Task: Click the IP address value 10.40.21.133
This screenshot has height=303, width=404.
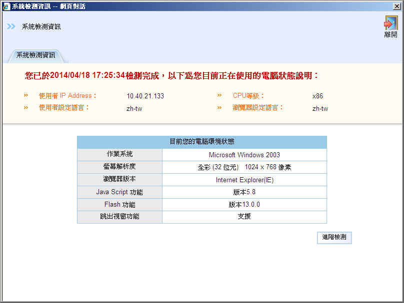Action: point(145,96)
